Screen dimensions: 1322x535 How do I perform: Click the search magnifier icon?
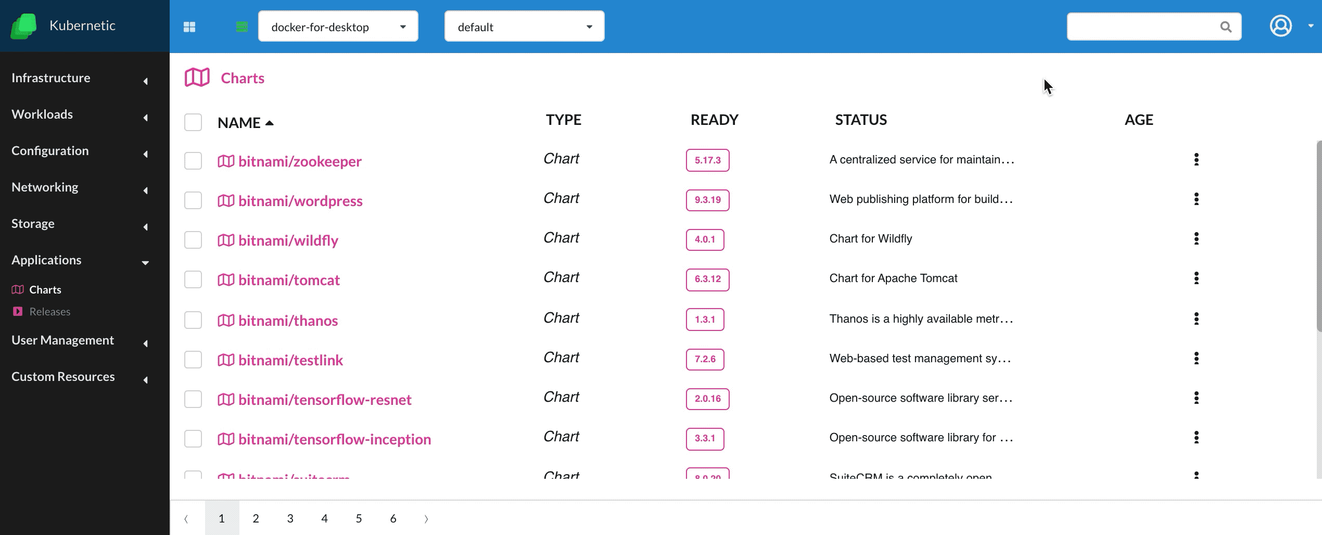(x=1226, y=27)
